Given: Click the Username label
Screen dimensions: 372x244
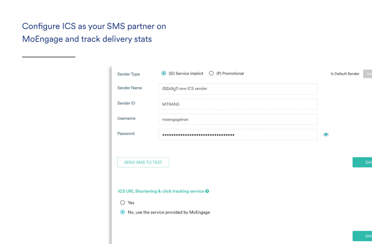Looking at the screenshot, I should pos(126,118).
